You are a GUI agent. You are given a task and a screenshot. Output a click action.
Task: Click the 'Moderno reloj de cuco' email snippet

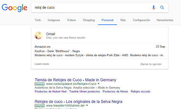(100, 55)
